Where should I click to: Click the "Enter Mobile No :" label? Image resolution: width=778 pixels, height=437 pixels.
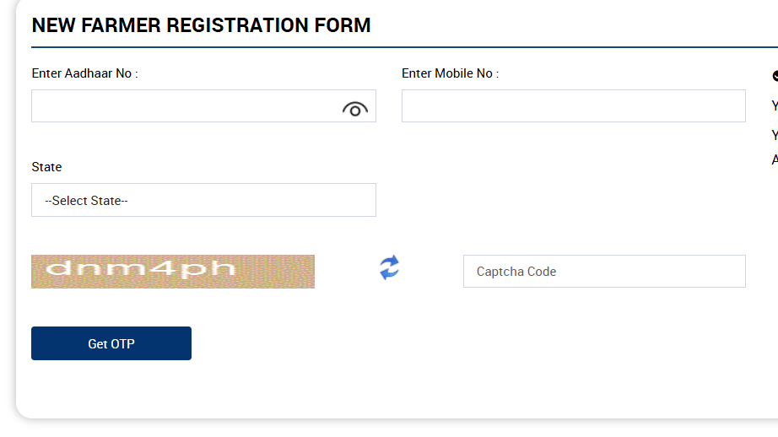coord(450,73)
